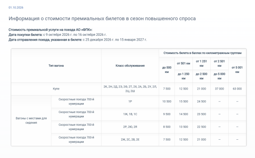Image resolution: width=255 pixels, height=158 pixels.
Task: Click the 24 500 value
Action: point(202,101)
